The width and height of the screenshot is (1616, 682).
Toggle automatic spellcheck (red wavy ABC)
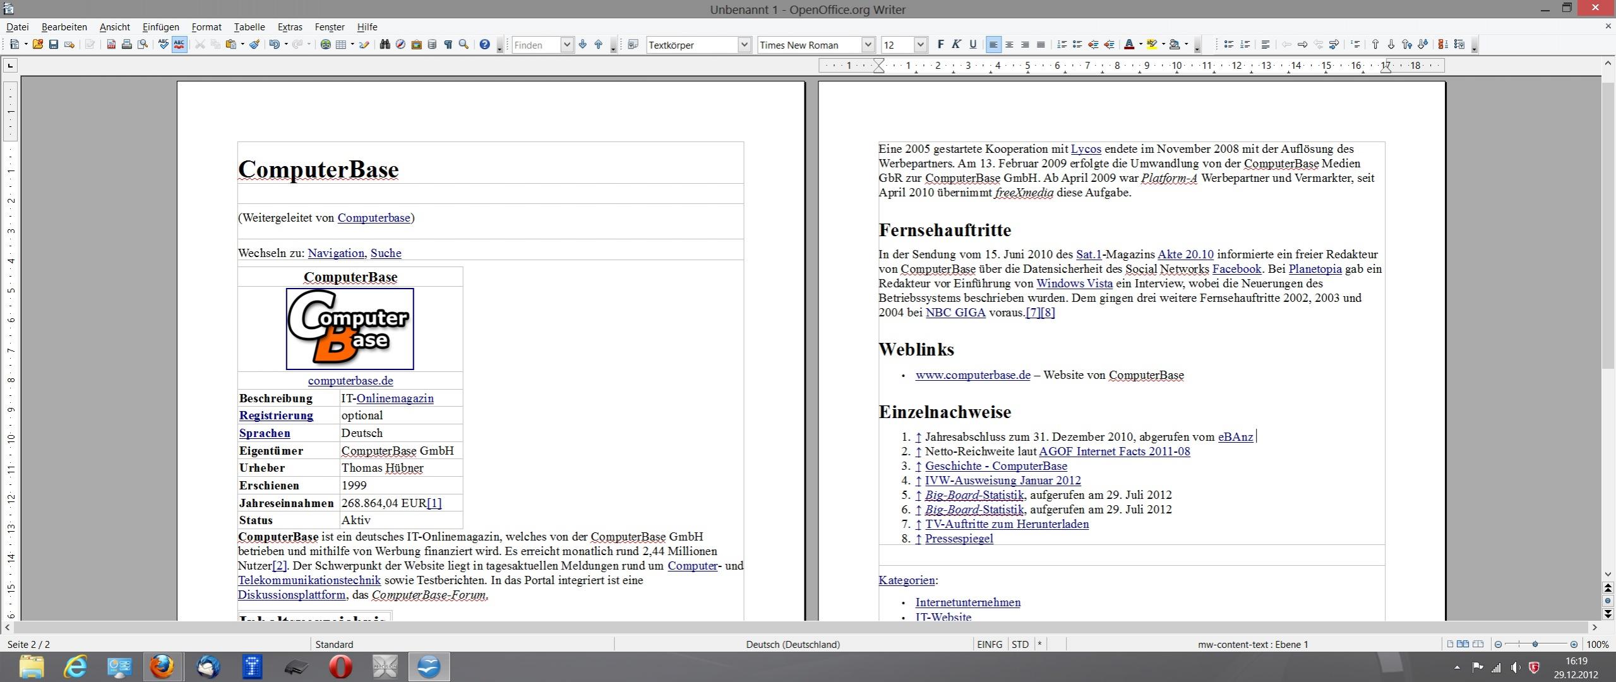tap(179, 45)
